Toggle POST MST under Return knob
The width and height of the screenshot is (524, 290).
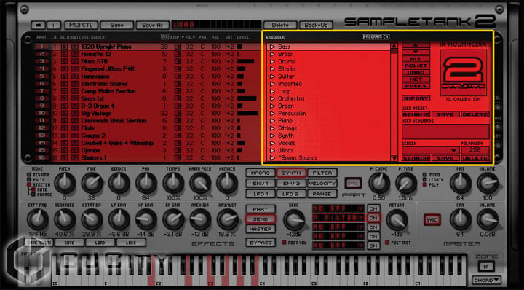(x=387, y=243)
